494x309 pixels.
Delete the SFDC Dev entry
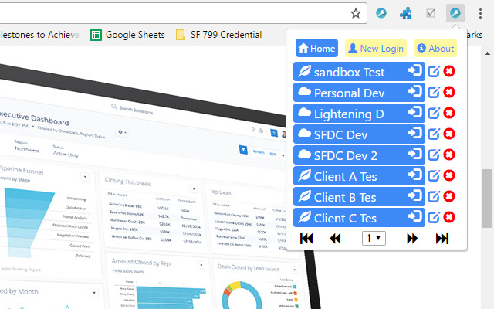449,134
